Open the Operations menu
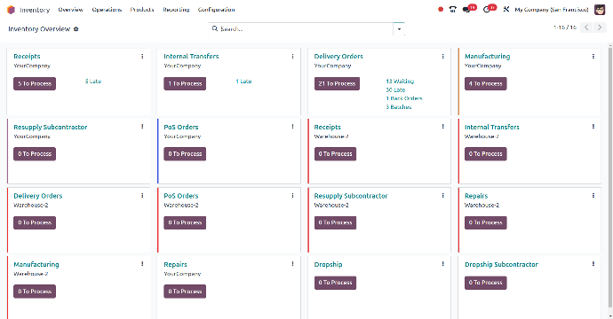Image resolution: width=613 pixels, height=319 pixels. pos(107,10)
